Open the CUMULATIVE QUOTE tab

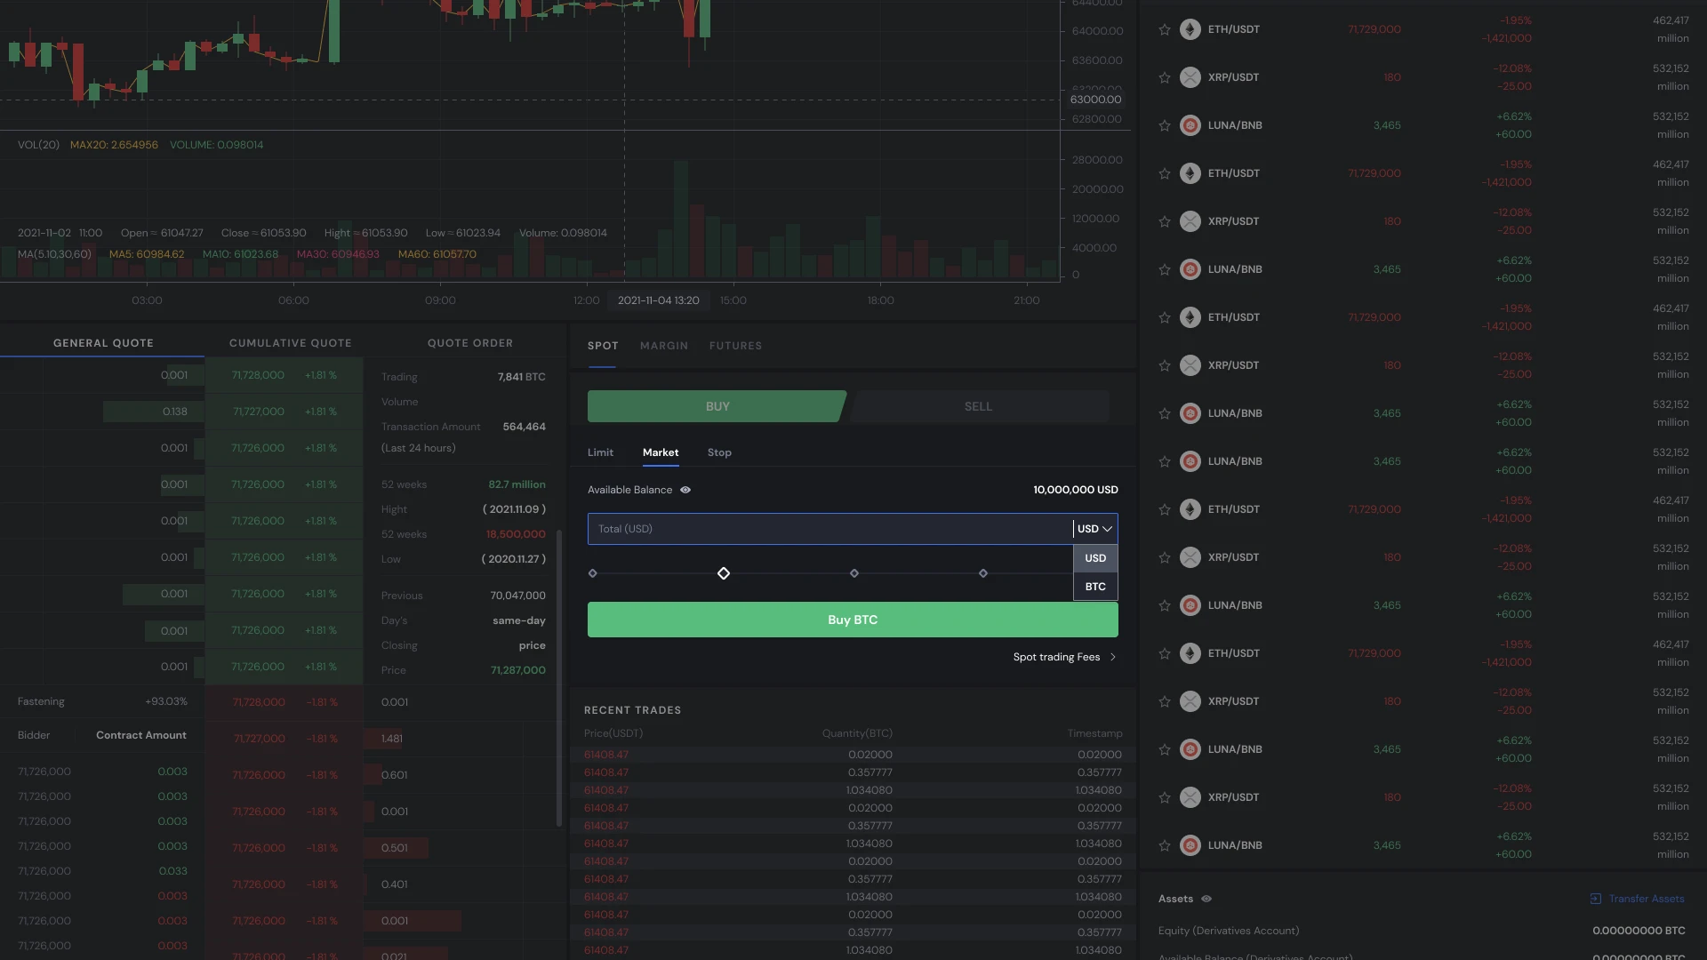[290, 343]
